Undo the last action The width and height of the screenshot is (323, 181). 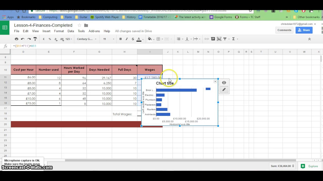[23, 39]
